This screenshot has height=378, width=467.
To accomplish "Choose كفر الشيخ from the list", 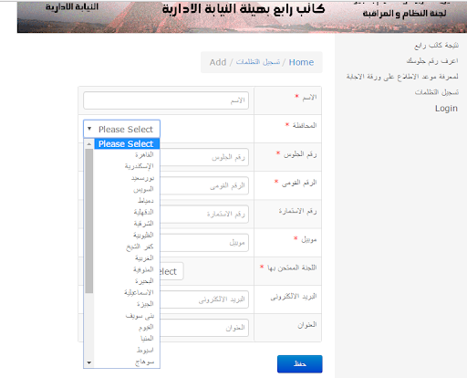I will pyautogui.click(x=127, y=247).
